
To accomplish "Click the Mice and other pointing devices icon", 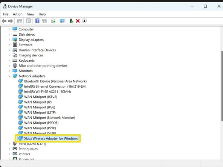I will click(15, 65).
